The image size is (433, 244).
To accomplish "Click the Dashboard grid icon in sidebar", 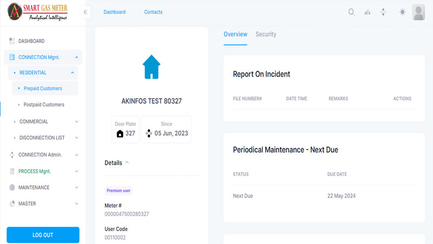I will click(12, 41).
